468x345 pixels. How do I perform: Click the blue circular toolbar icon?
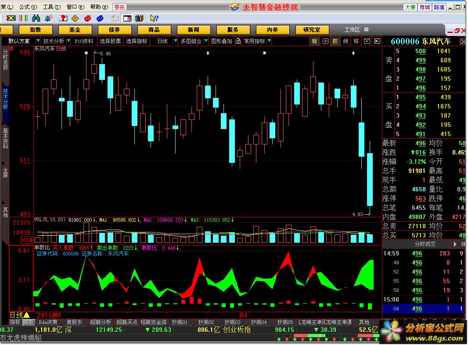tap(100, 18)
